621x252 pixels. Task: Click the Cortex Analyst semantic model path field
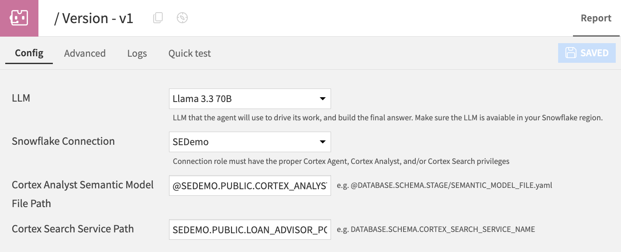(250, 185)
